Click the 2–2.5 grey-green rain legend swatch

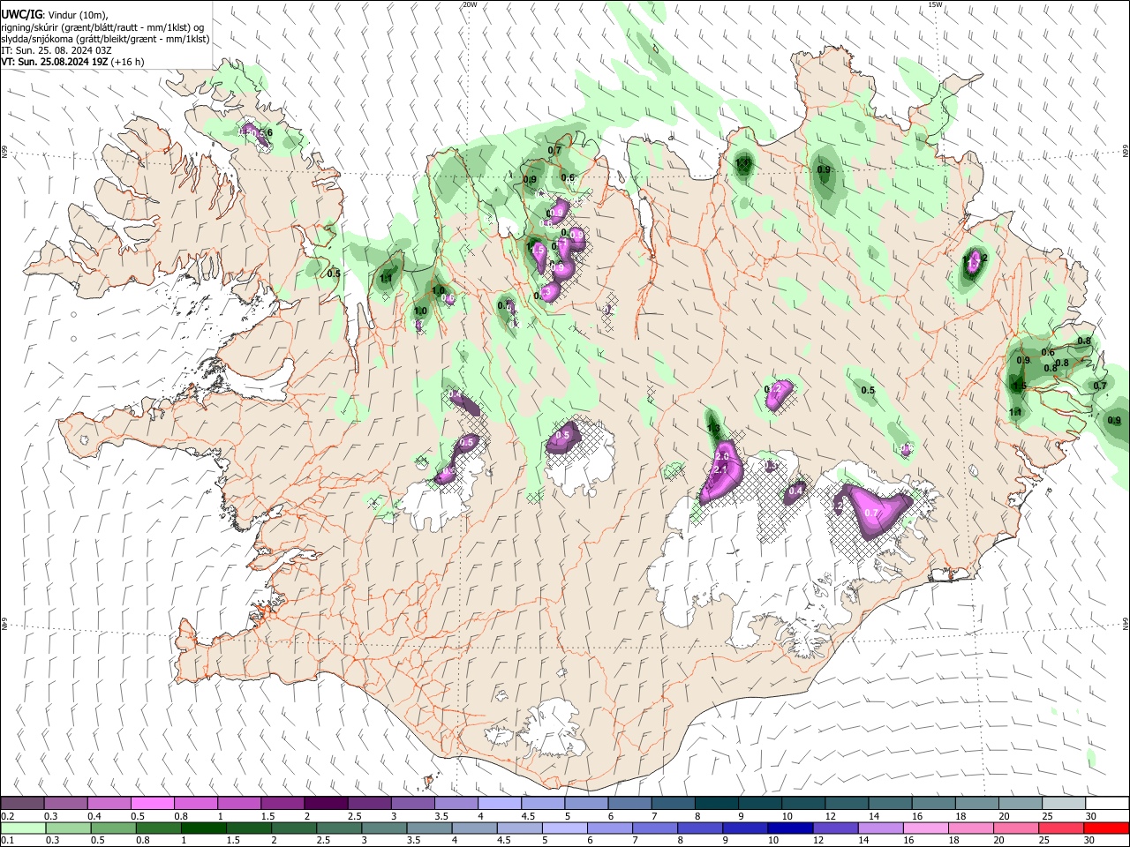tap(293, 828)
